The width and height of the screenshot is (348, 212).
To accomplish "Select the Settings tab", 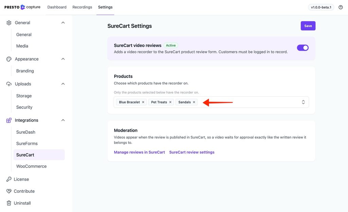I will coord(105,7).
